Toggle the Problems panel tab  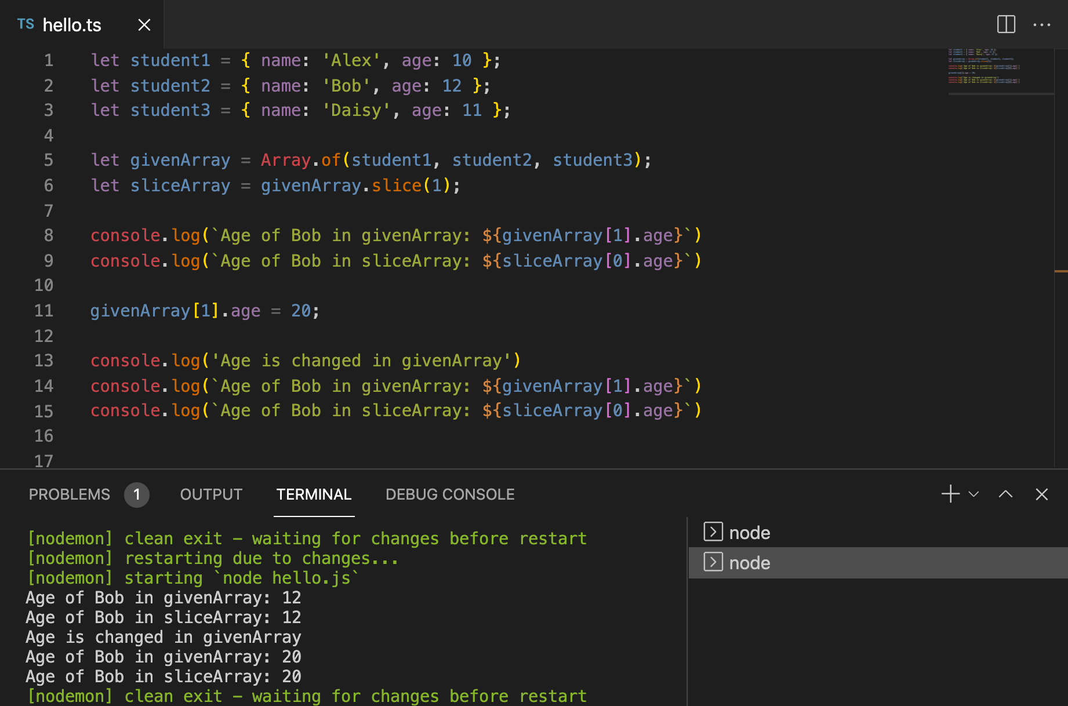[x=68, y=494]
